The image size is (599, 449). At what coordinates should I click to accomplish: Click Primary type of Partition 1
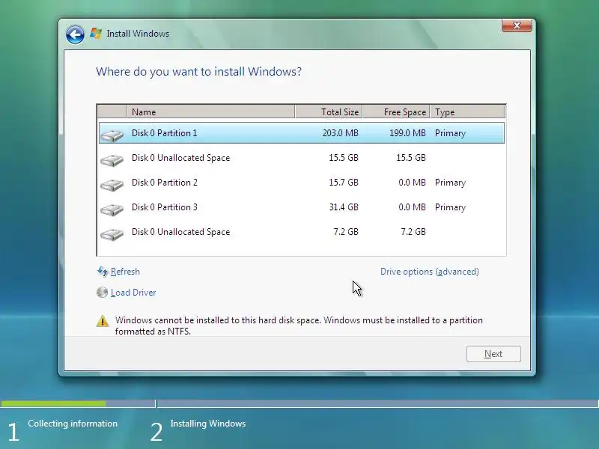click(451, 133)
